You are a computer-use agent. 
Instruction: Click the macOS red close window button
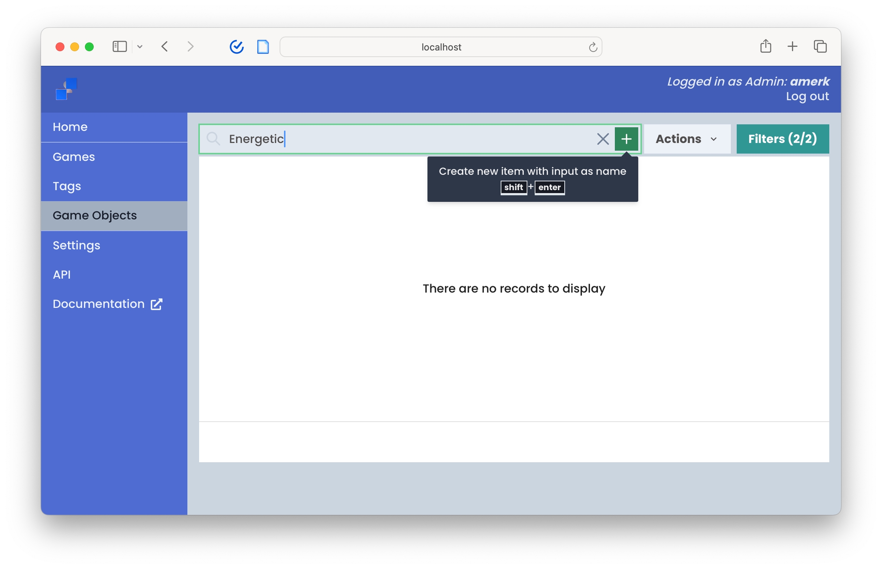60,47
